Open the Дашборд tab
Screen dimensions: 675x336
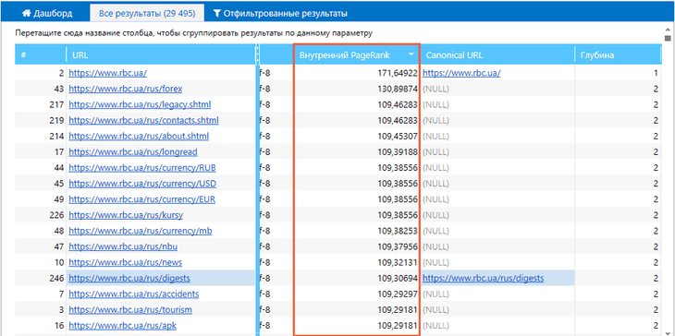coord(47,13)
